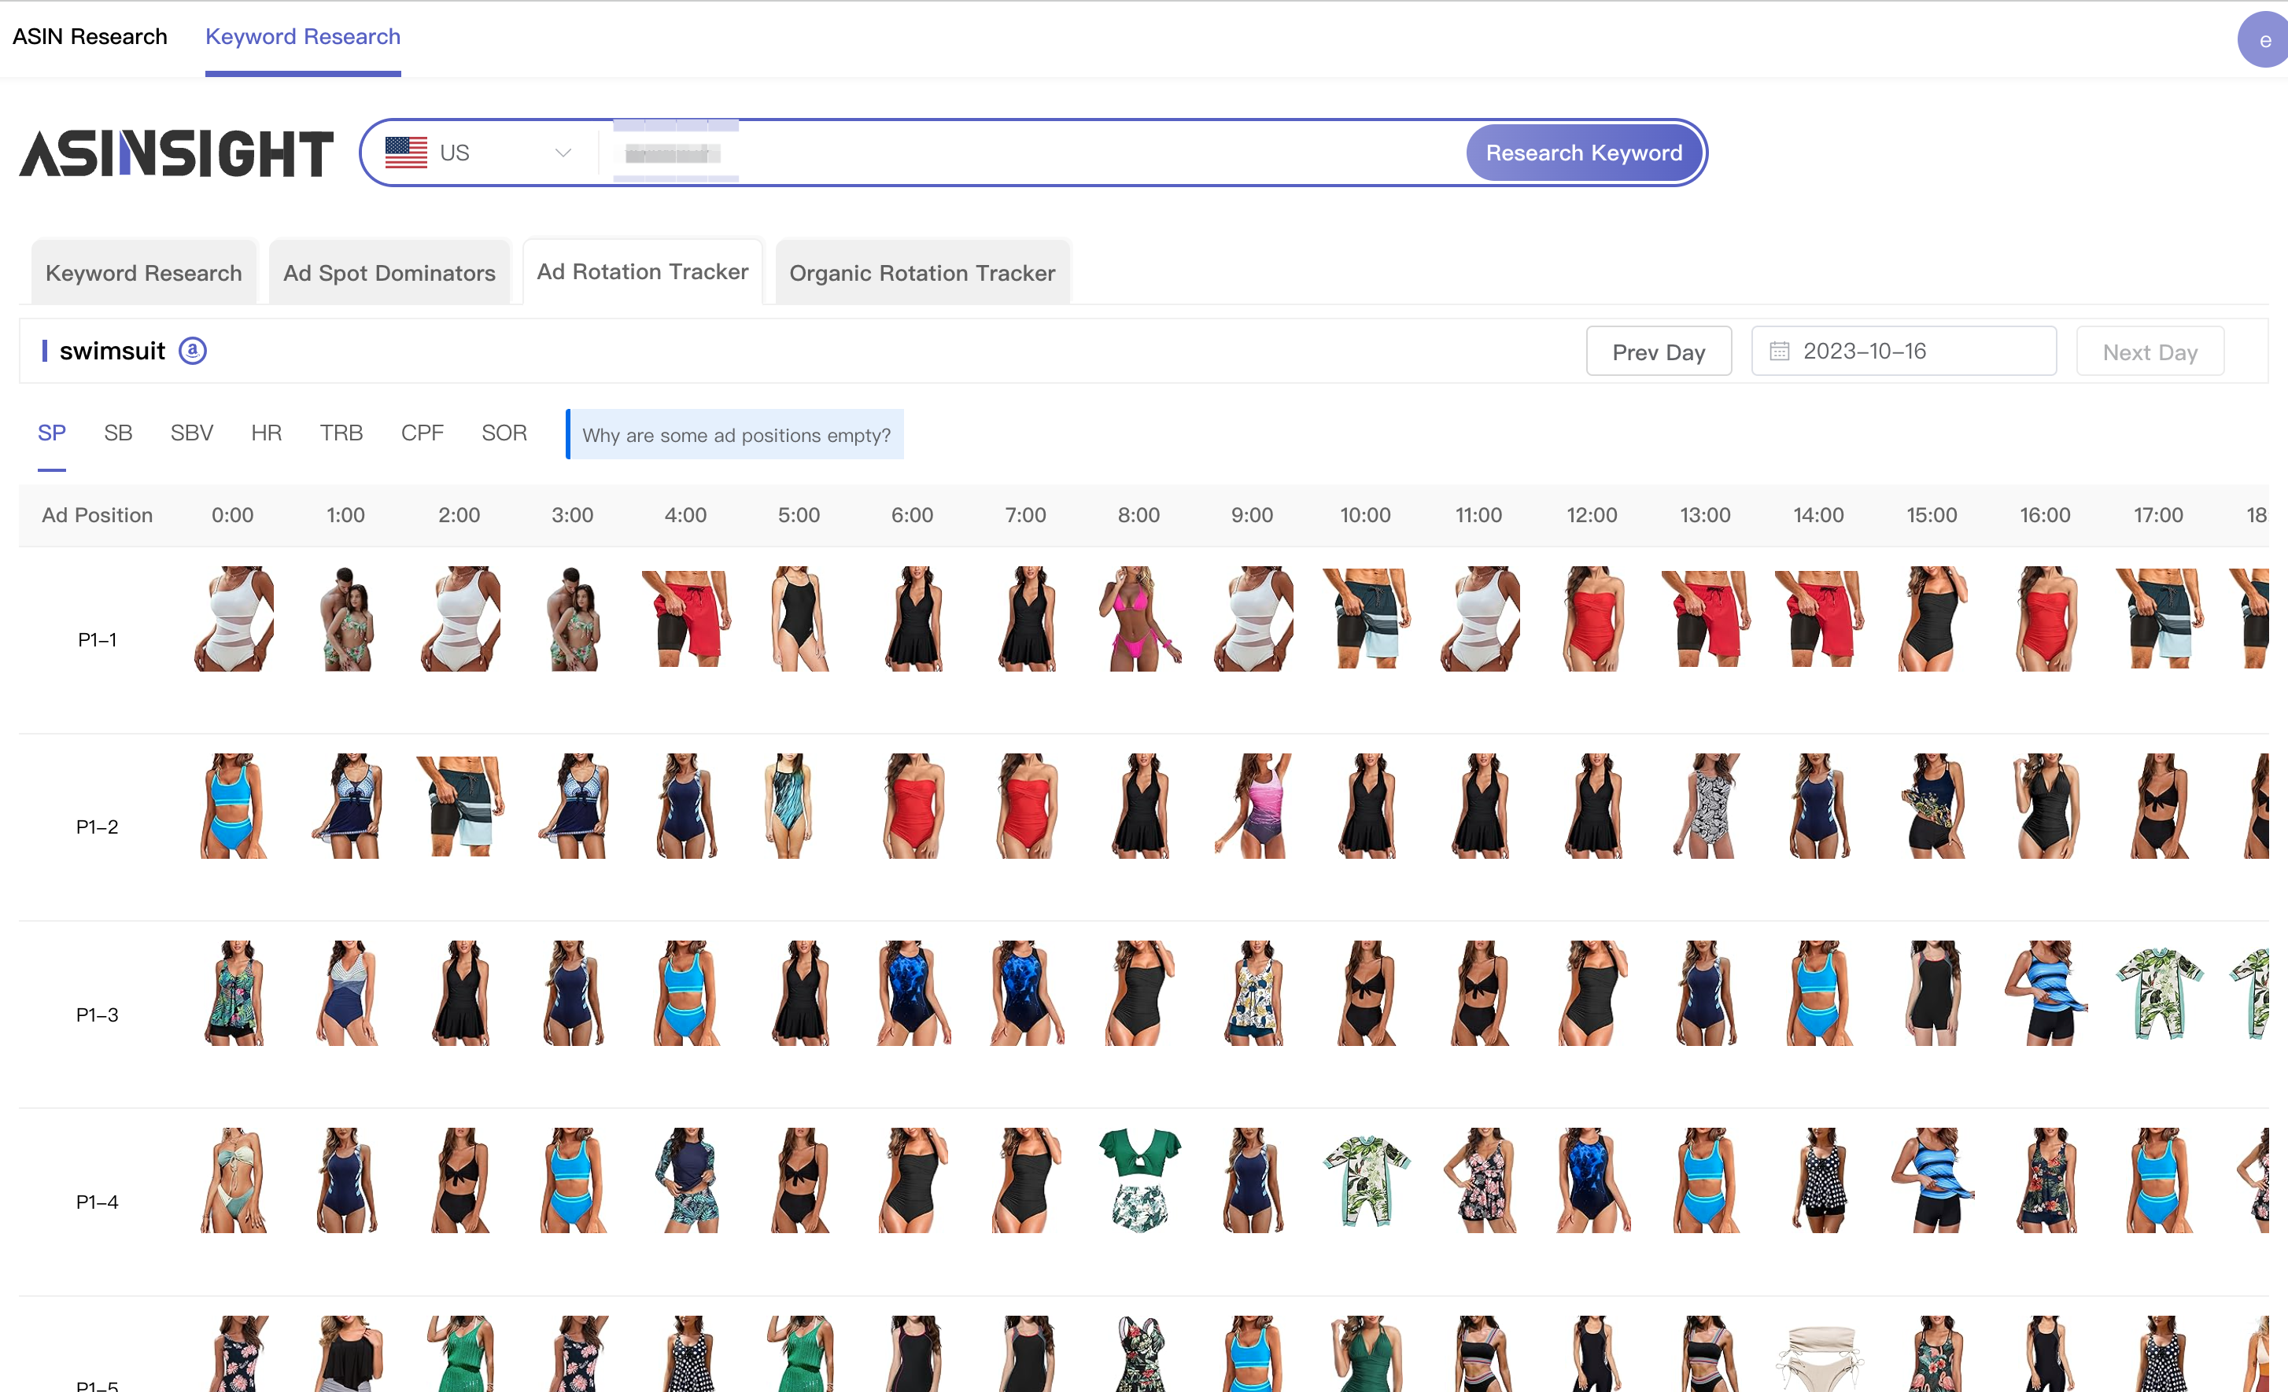Click the ASINSIGHT logo

[x=176, y=153]
